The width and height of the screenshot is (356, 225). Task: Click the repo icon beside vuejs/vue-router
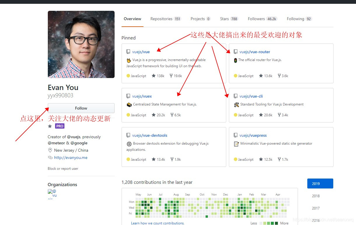tap(236, 52)
